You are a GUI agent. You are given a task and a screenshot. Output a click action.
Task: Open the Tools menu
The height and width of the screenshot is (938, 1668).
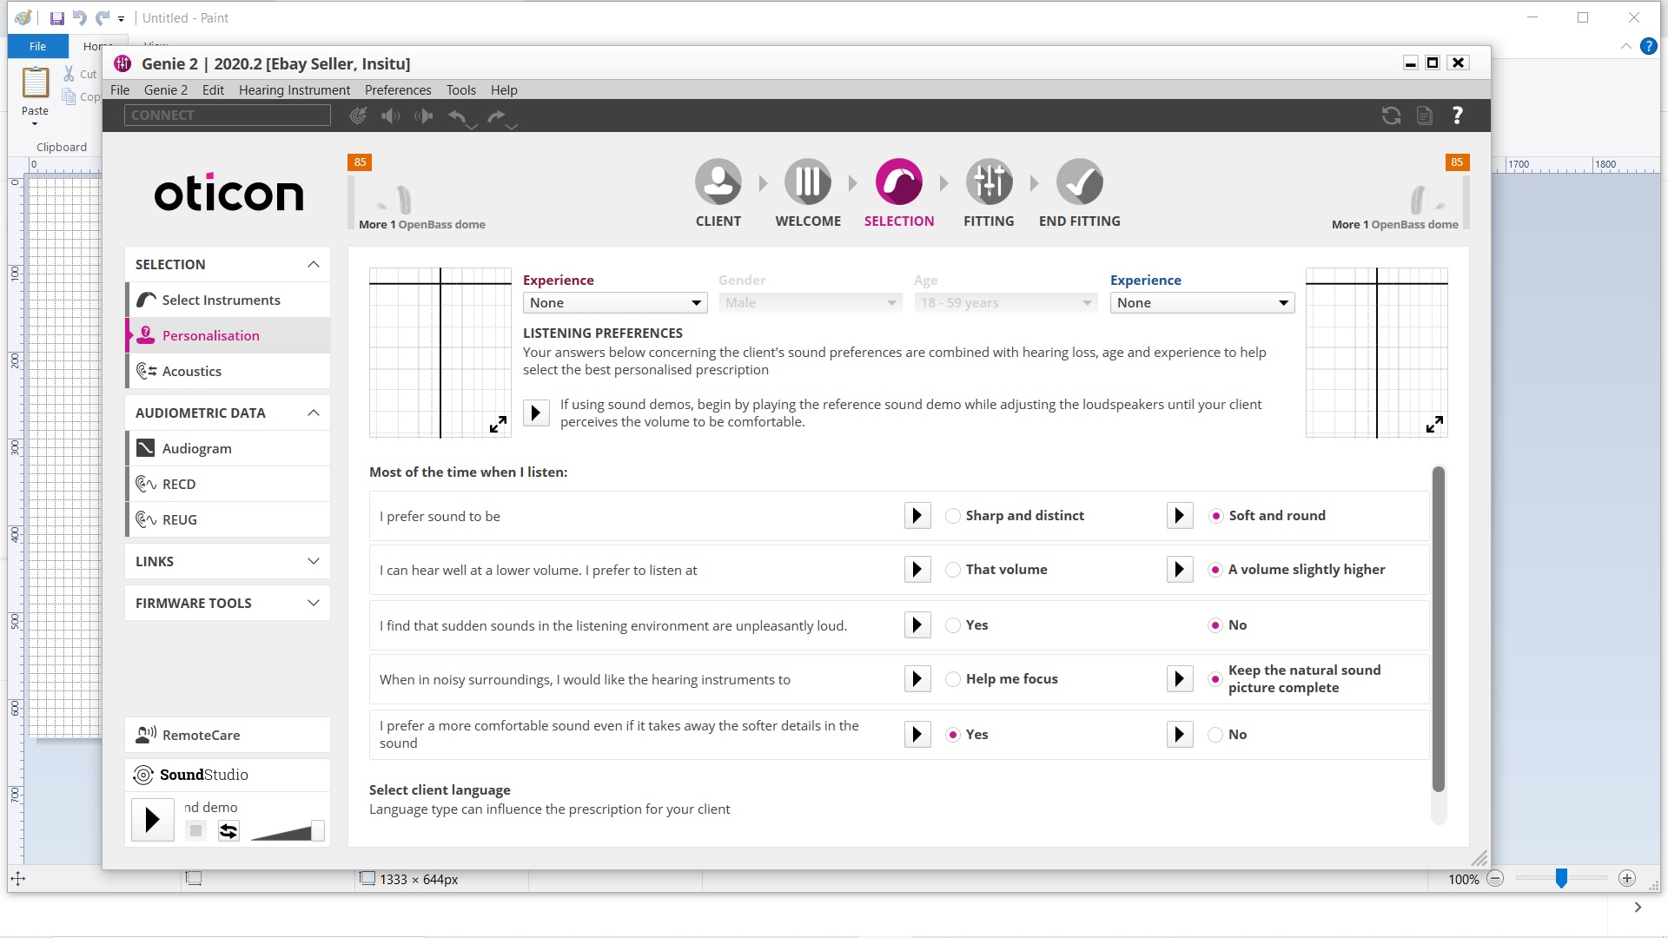pyautogui.click(x=461, y=90)
